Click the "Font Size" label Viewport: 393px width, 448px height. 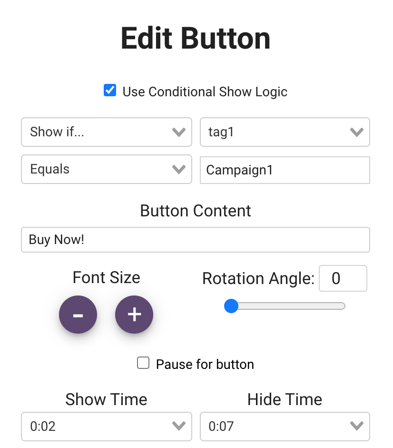(x=106, y=277)
